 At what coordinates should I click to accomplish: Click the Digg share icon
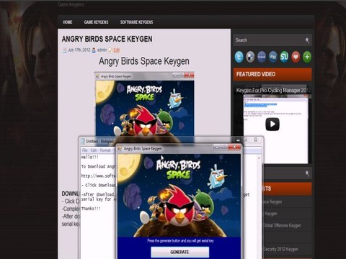click(x=273, y=57)
